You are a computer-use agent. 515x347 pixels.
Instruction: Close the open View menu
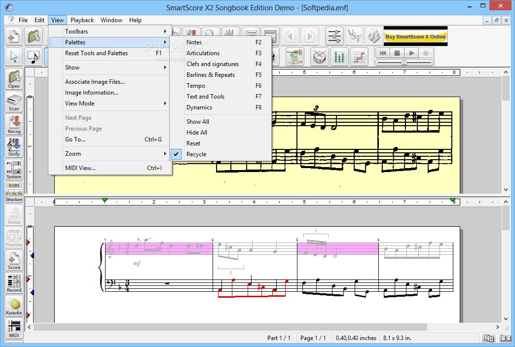click(57, 20)
